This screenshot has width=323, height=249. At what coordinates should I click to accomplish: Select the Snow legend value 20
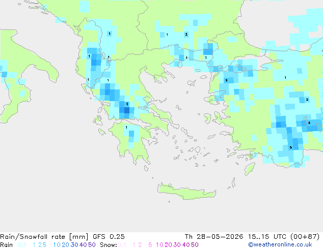tap(168, 245)
